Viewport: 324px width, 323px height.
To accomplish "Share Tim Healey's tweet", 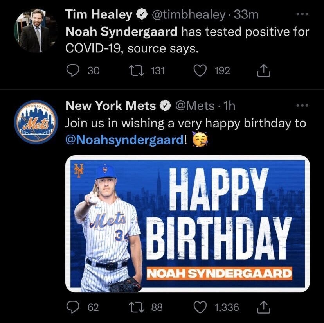I will point(263,71).
